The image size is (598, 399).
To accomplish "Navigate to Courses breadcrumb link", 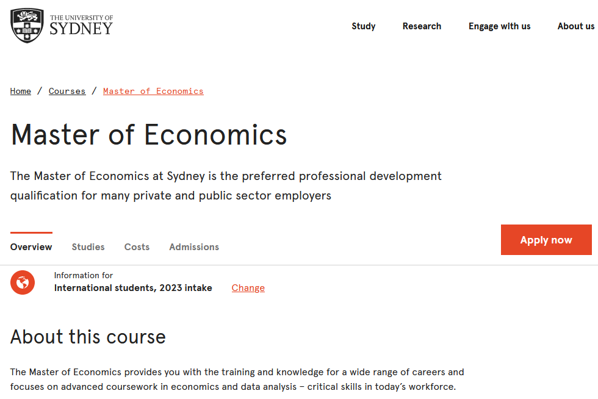I will pos(67,91).
